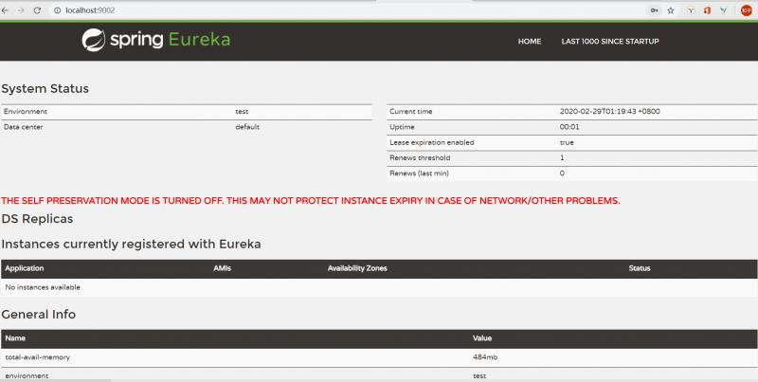Open the site info icon before localhost
758x382 pixels.
point(57,10)
